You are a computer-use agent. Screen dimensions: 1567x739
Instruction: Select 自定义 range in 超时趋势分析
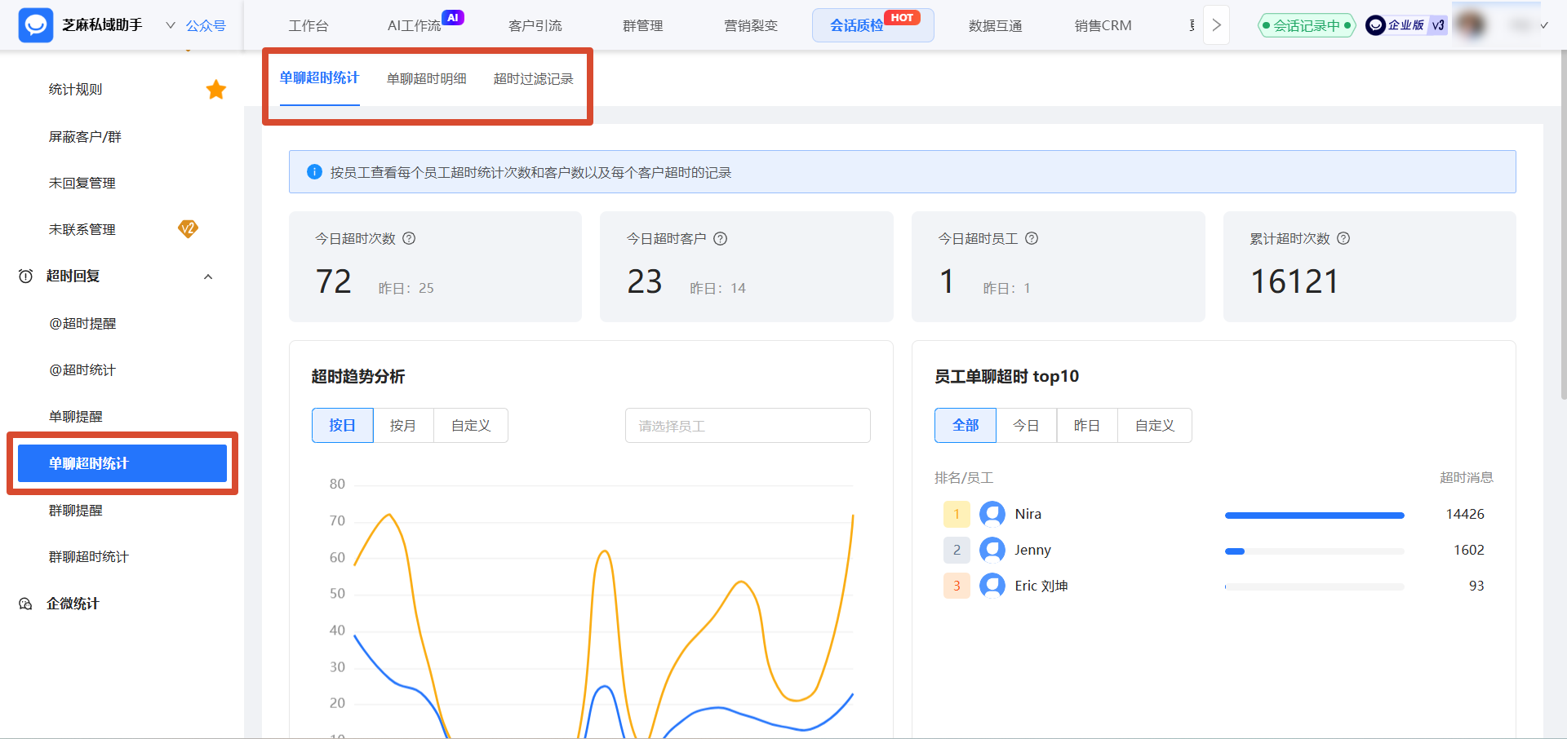click(471, 426)
